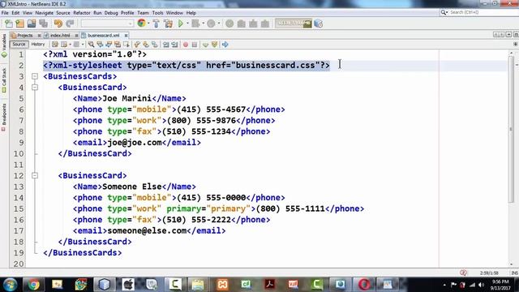
Task: Click the green Run Project icon
Action: pyautogui.click(x=181, y=24)
